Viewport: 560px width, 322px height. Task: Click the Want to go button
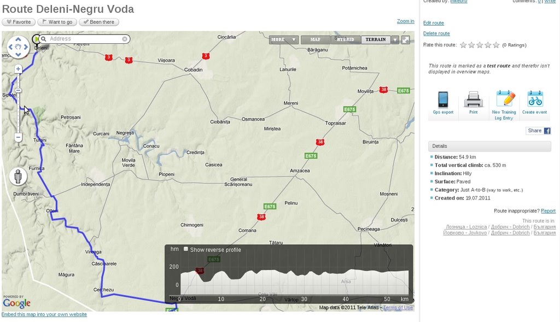pos(57,22)
